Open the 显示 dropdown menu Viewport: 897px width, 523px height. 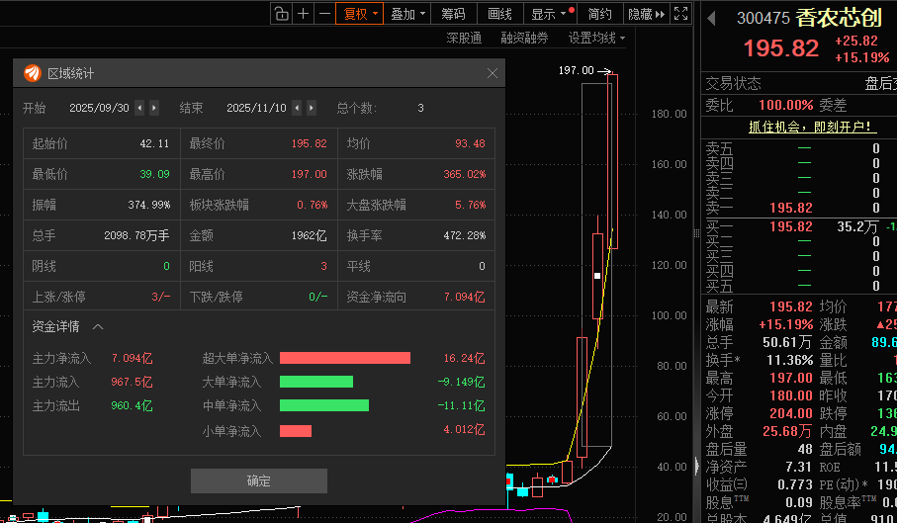pos(548,14)
